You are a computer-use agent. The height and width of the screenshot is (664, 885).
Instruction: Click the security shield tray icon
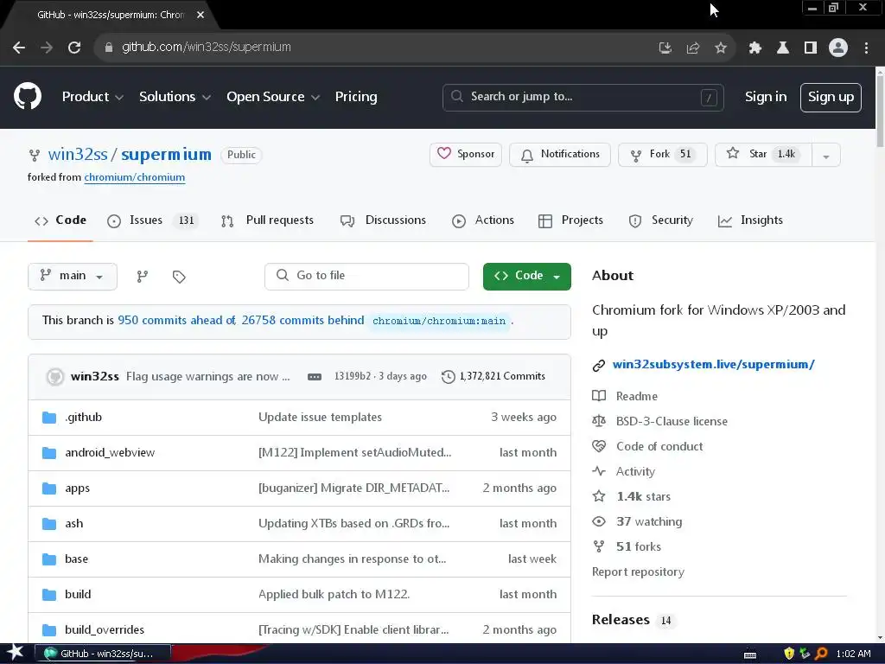789,654
